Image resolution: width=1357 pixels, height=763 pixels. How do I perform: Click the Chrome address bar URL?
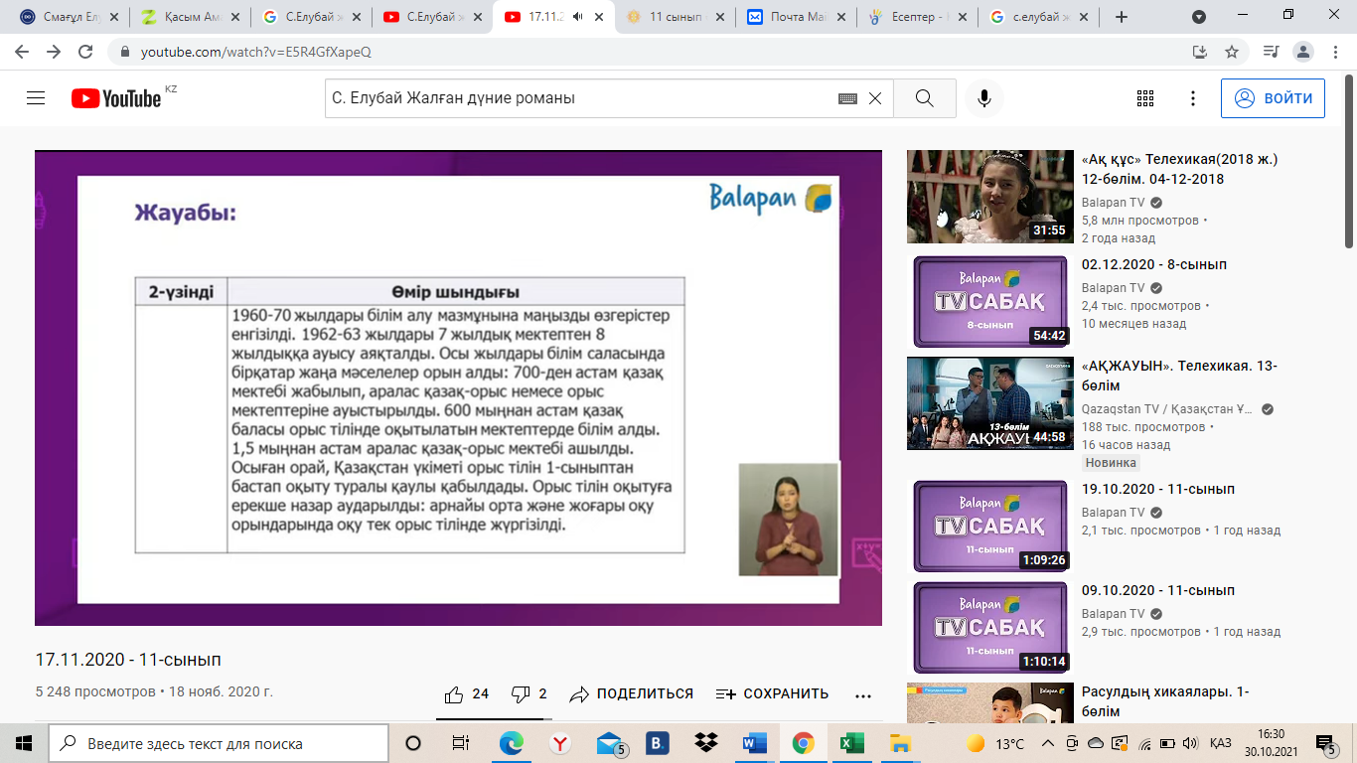point(256,52)
